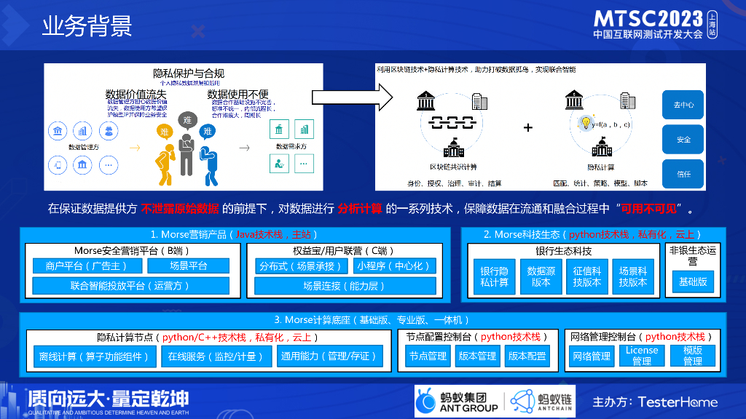The width and height of the screenshot is (746, 419).
Task: Select the 场景平台 box
Action: pyautogui.click(x=189, y=266)
